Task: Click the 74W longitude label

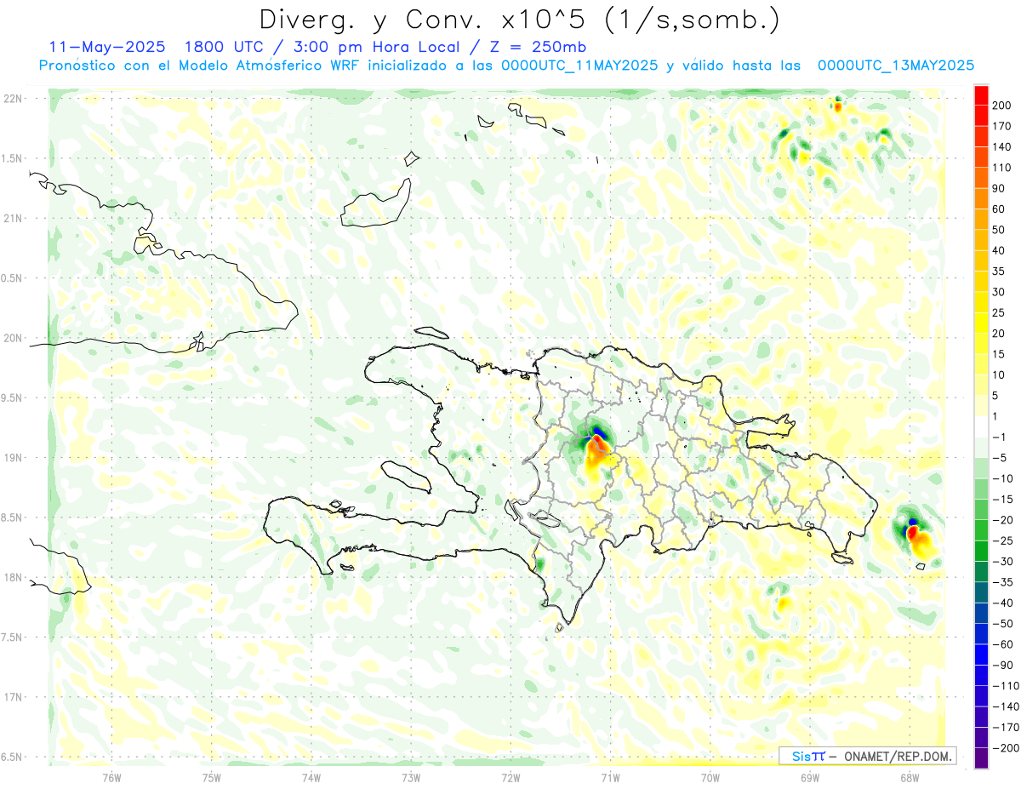Action: pos(311,777)
